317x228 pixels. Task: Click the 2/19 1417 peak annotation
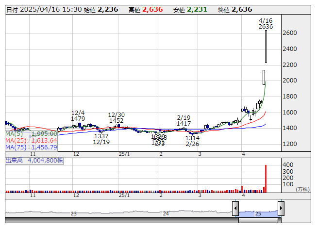coord(184,121)
